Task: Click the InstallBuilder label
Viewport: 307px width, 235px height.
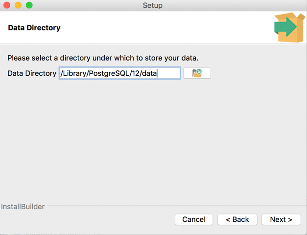Action: pyautogui.click(x=23, y=207)
